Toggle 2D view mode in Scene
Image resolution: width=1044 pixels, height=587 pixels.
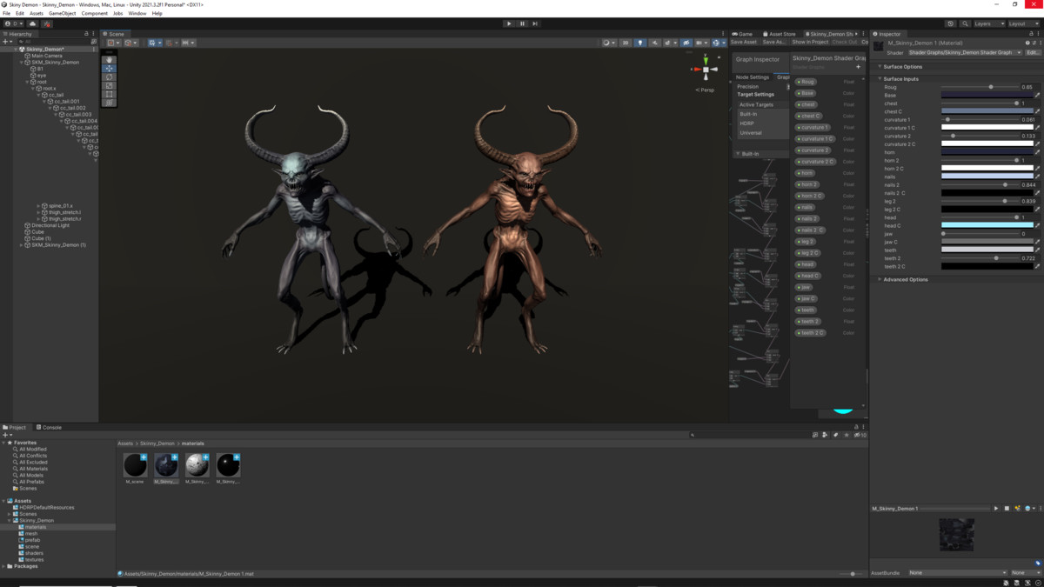click(625, 43)
